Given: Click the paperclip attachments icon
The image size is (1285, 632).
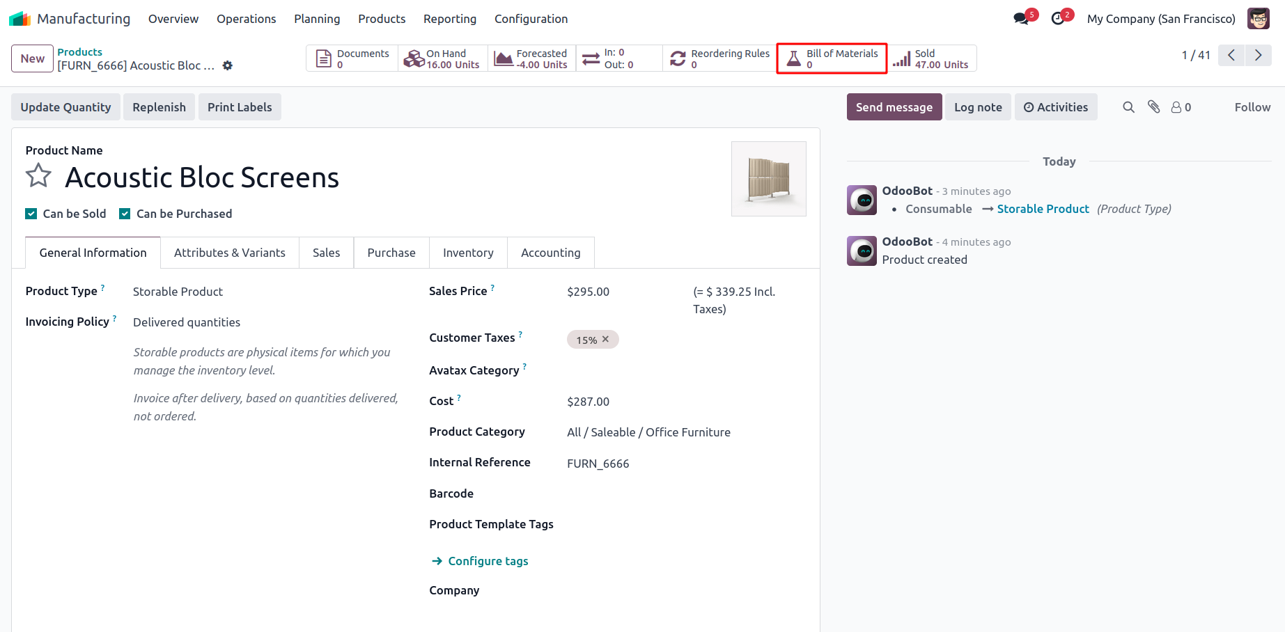Looking at the screenshot, I should (x=1154, y=107).
